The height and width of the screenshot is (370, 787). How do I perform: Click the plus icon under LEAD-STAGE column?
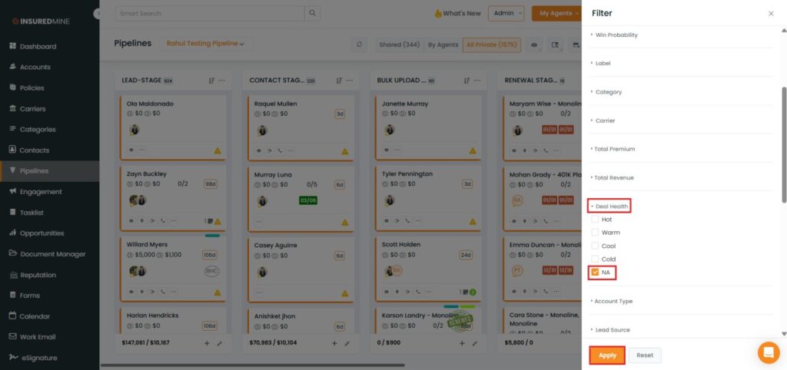tap(206, 343)
